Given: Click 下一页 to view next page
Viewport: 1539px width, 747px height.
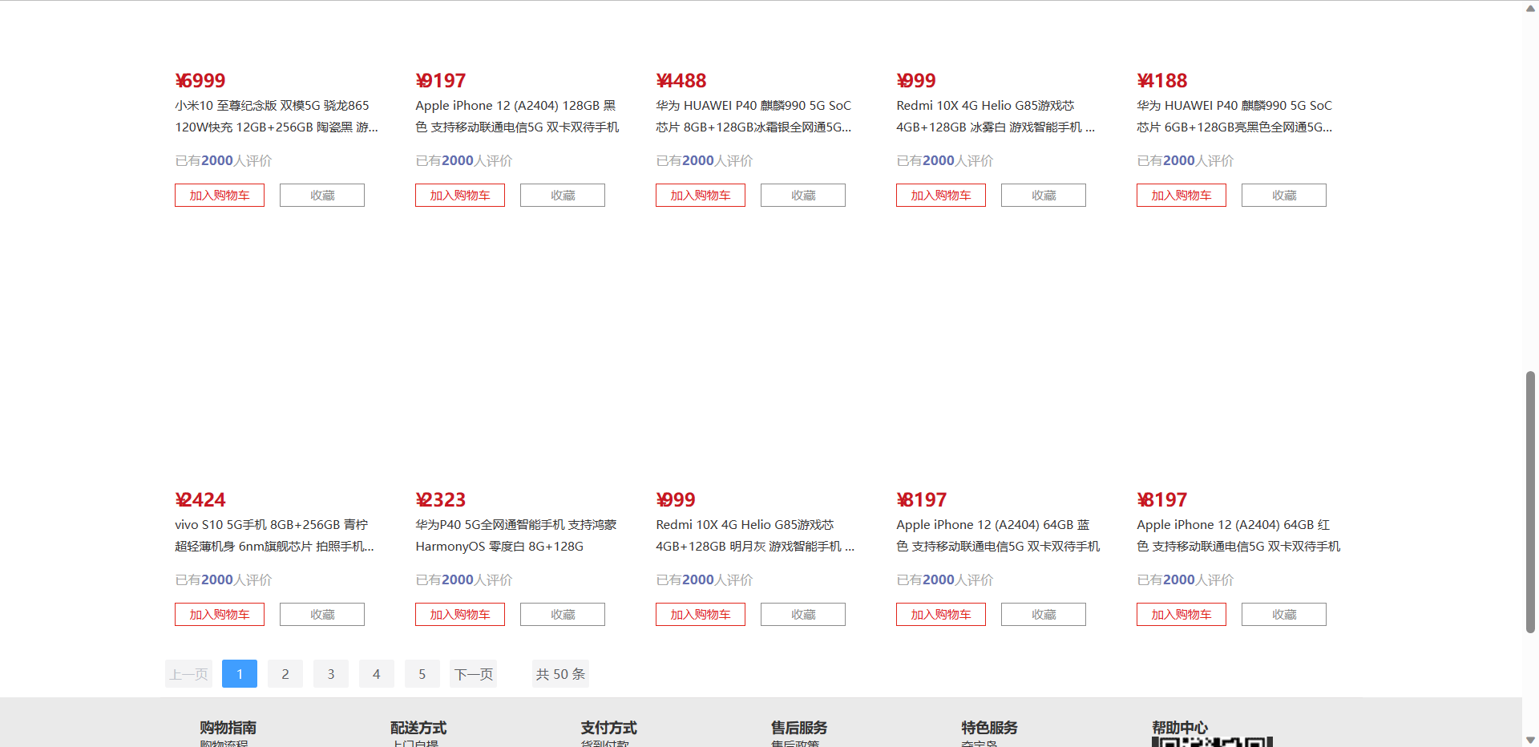Looking at the screenshot, I should click(473, 673).
